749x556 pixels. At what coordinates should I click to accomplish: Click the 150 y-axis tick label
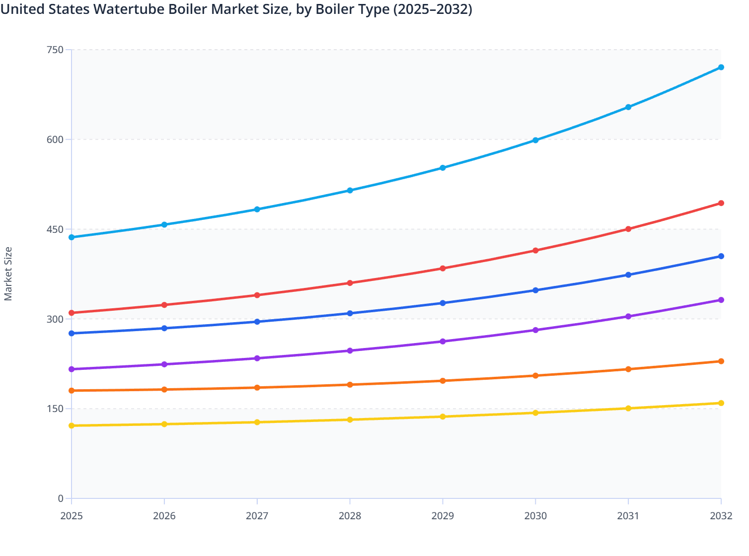click(x=55, y=409)
